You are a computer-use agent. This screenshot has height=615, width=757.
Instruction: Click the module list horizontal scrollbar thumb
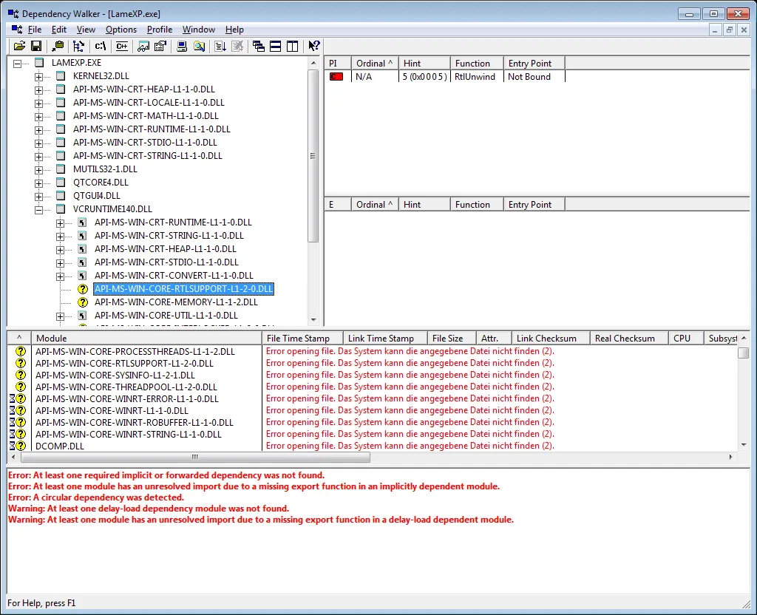[195, 457]
